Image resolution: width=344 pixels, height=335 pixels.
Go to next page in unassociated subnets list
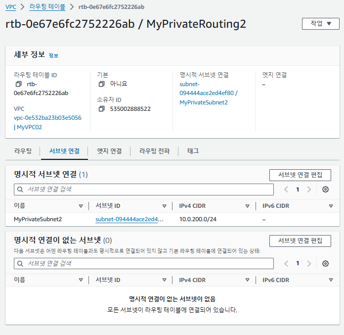309,263
